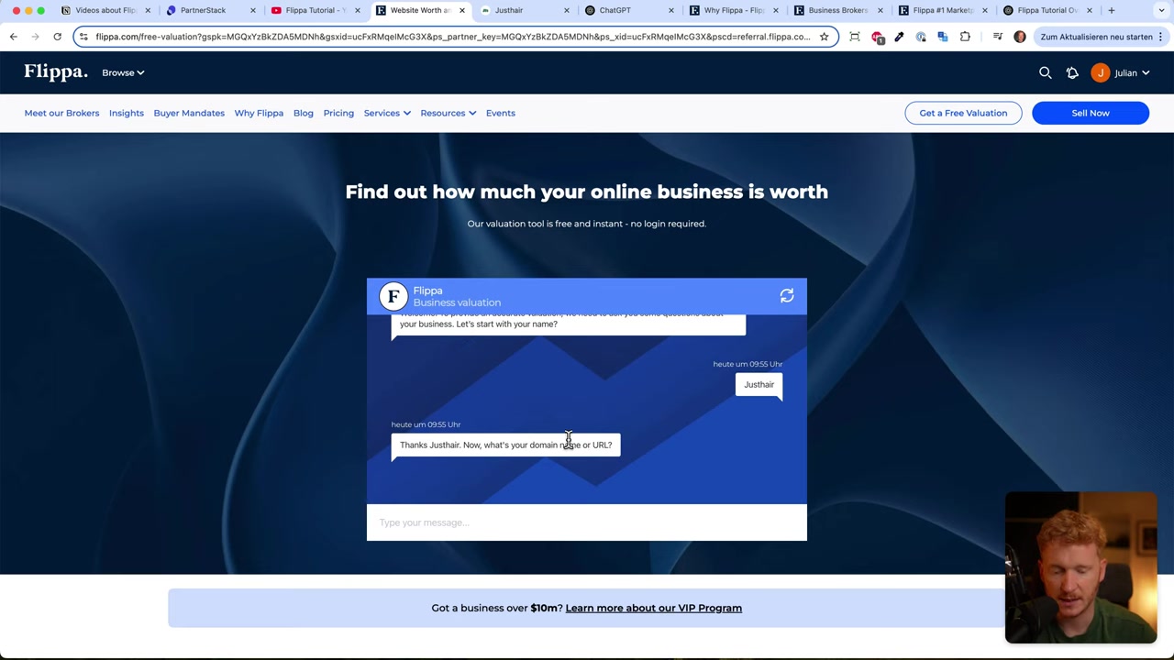Click the browser forward arrow
This screenshot has width=1174, height=660.
coord(35,37)
